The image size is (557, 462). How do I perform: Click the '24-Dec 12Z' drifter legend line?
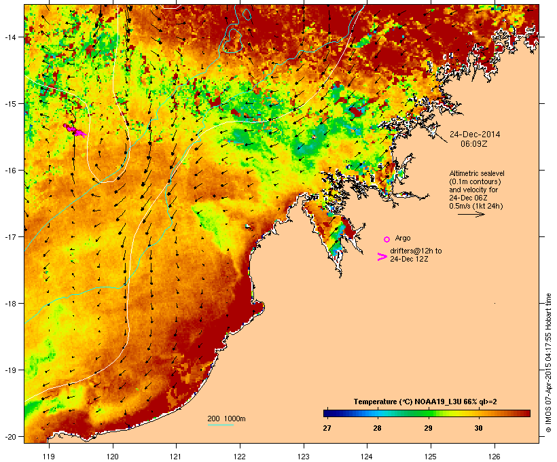(x=409, y=259)
